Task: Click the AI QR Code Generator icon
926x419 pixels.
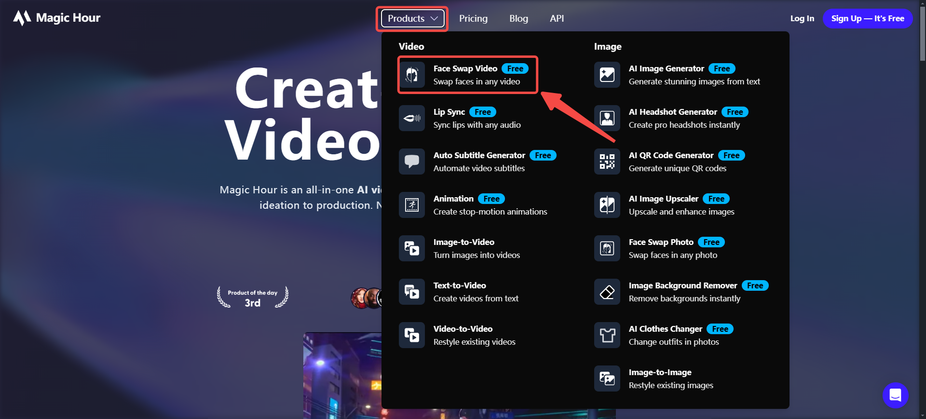Action: click(x=607, y=162)
